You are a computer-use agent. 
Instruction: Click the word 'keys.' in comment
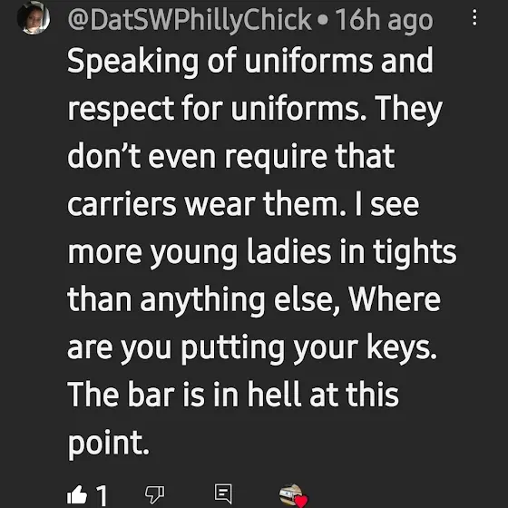(402, 348)
